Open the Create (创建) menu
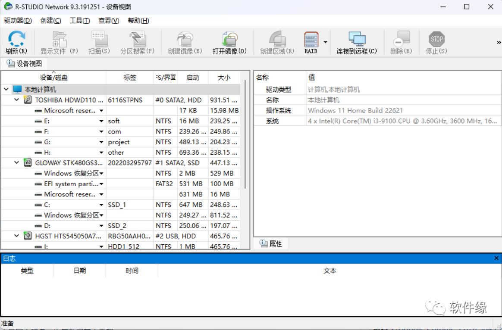The width and height of the screenshot is (502, 330). (51, 21)
